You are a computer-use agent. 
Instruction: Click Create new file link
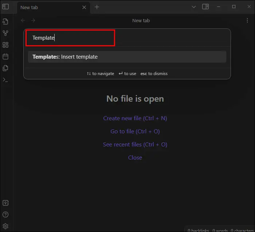135,118
